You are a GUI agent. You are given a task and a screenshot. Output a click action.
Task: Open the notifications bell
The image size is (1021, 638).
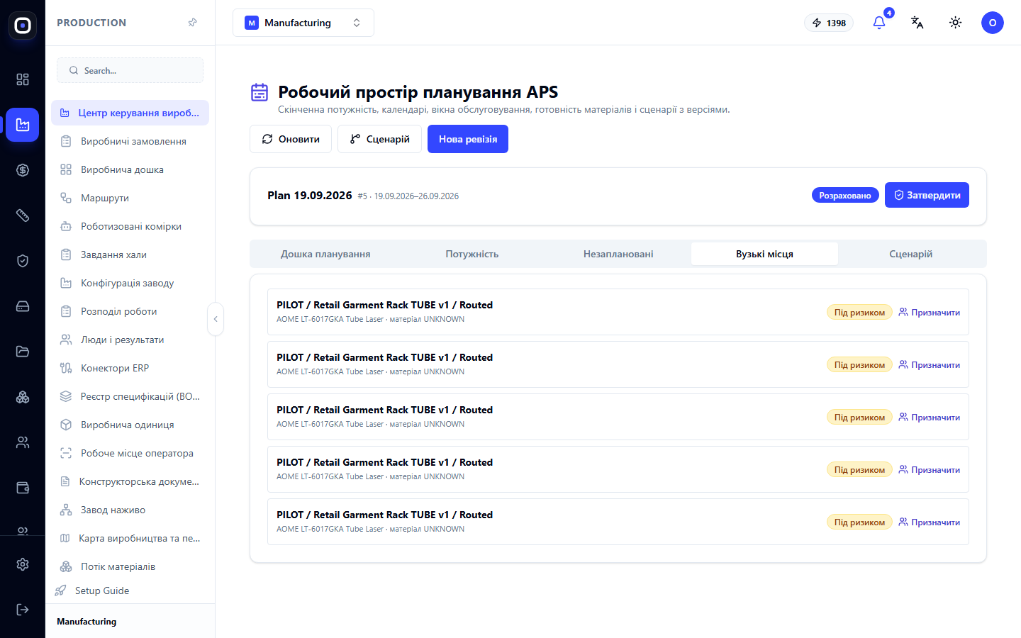pyautogui.click(x=879, y=23)
